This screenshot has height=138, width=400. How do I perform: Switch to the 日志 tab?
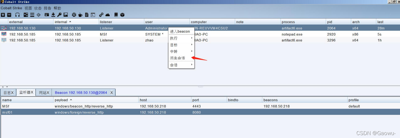coord(8,93)
